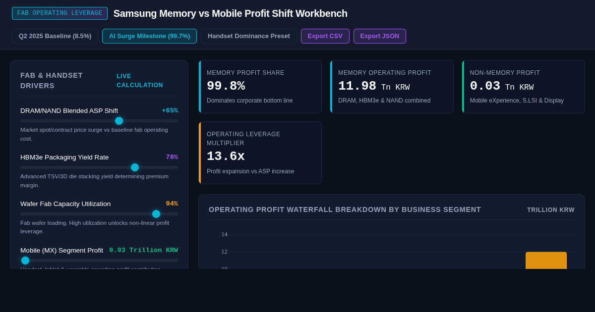Click the Operating Leverage Multiplier value 13.6x

(x=226, y=156)
